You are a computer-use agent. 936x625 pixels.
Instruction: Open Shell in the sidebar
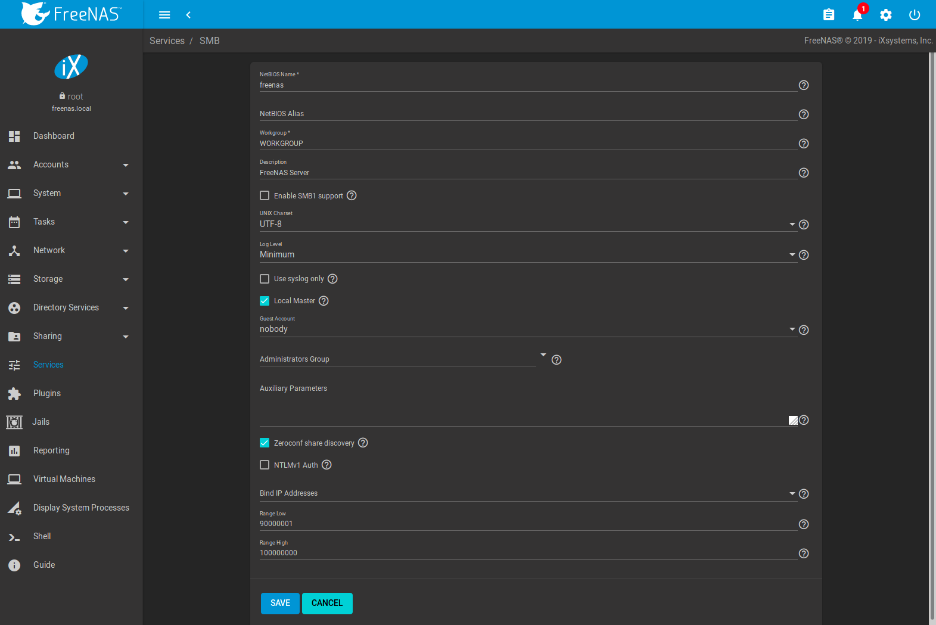coord(71,536)
